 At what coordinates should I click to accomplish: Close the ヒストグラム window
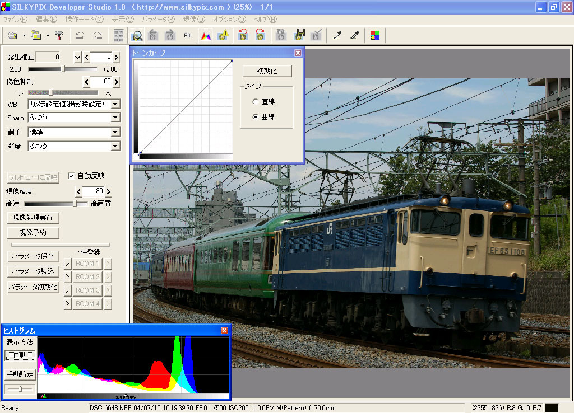point(224,330)
